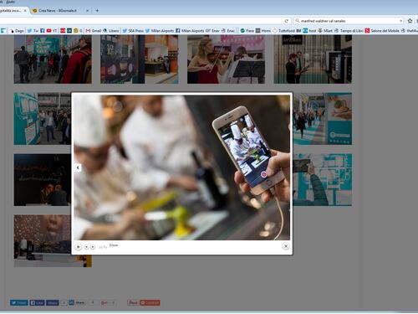
Task: Click the Tweet share button
Action: [19, 303]
